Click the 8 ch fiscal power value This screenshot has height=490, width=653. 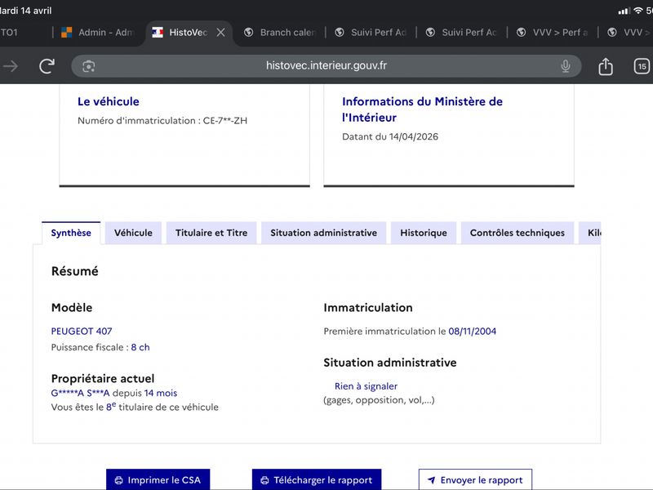(140, 348)
